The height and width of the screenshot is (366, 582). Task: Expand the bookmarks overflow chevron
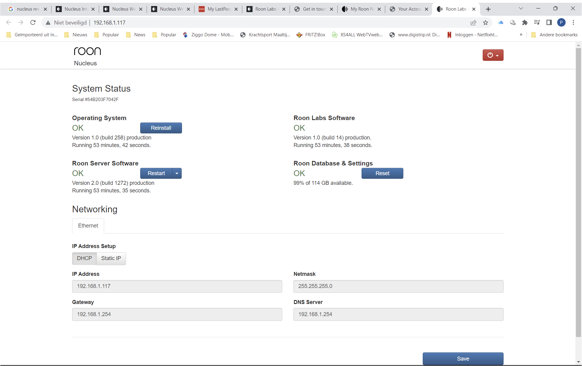coord(521,35)
